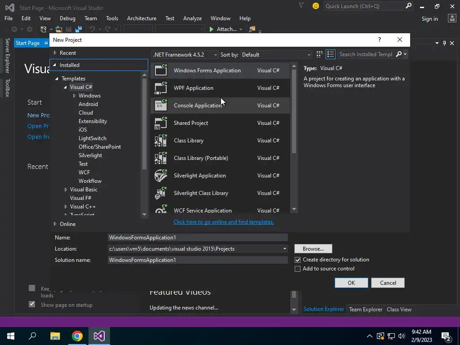Select the Office/SharePoint tree item
Viewport: 460px width, 345px height.
[100, 147]
